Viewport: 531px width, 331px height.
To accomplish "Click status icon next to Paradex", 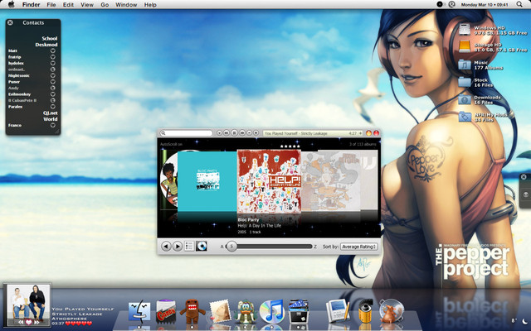I will pyautogui.click(x=53, y=107).
